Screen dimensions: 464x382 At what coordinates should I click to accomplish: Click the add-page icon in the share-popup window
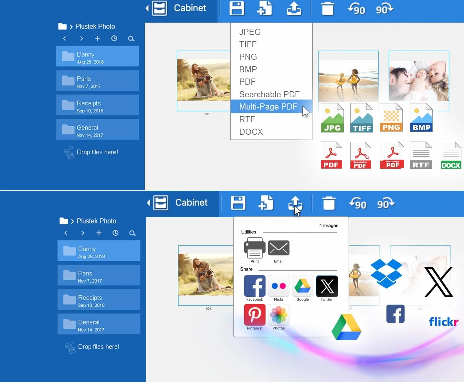pyautogui.click(x=266, y=203)
